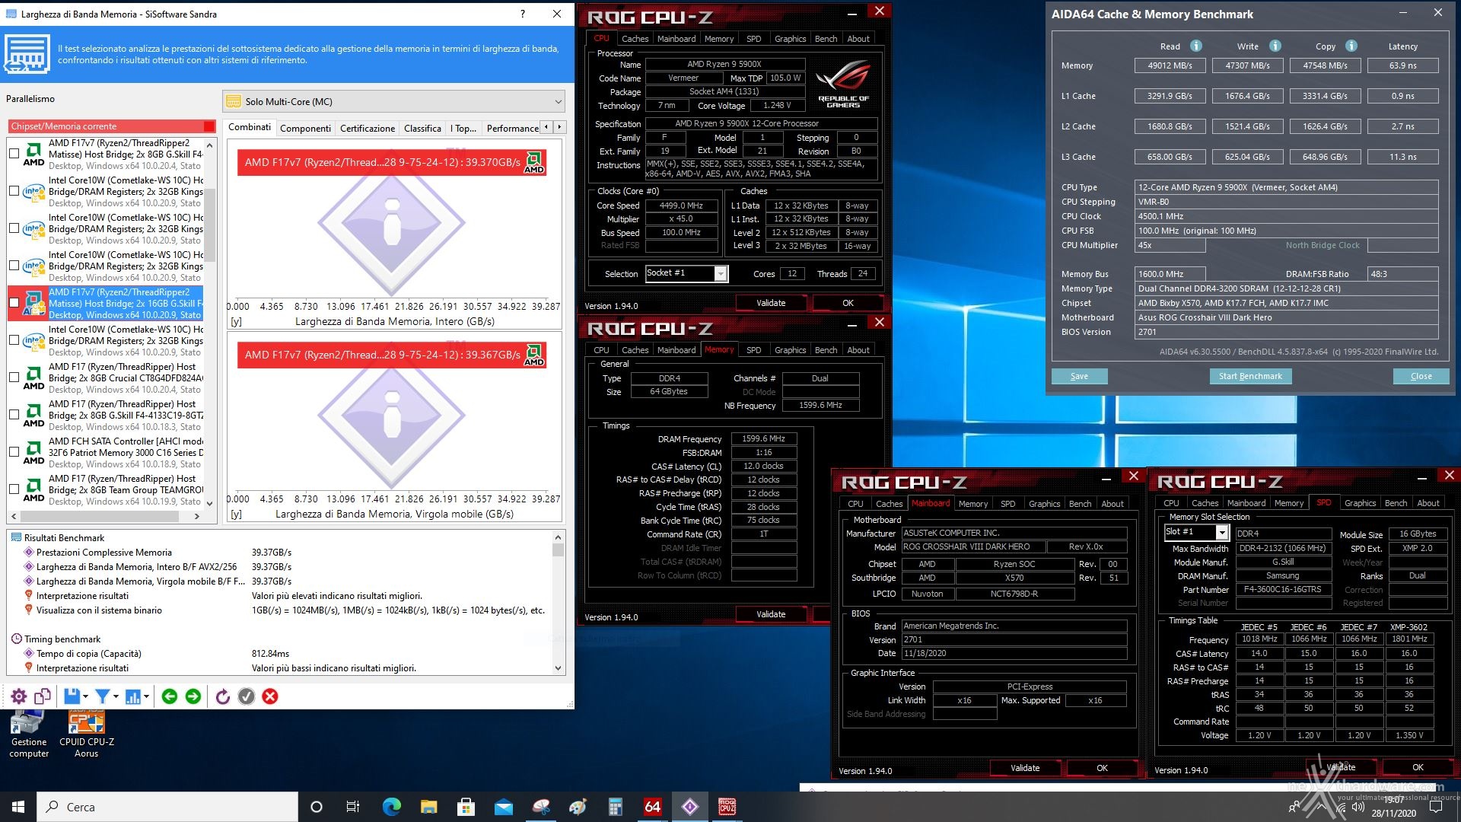Click the taskbar clock showing 28/11/2020

(1394, 807)
